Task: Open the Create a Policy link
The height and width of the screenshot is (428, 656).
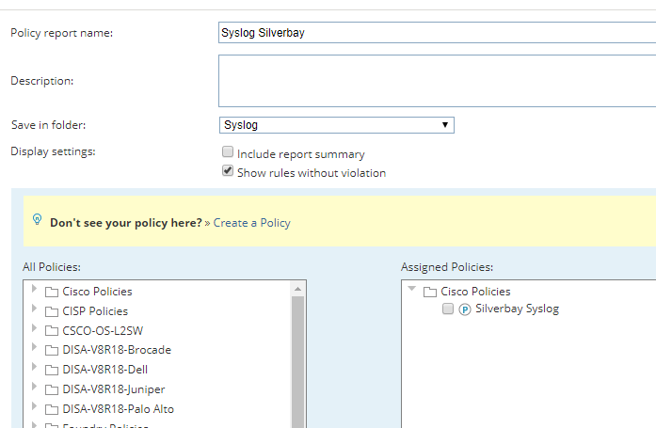Action: tap(251, 223)
